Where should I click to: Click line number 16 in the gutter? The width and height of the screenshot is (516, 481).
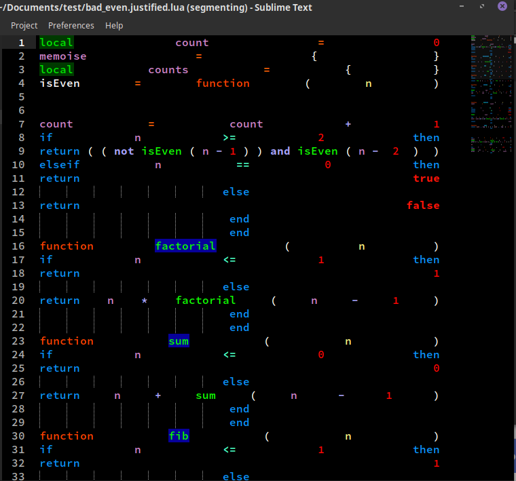18,246
